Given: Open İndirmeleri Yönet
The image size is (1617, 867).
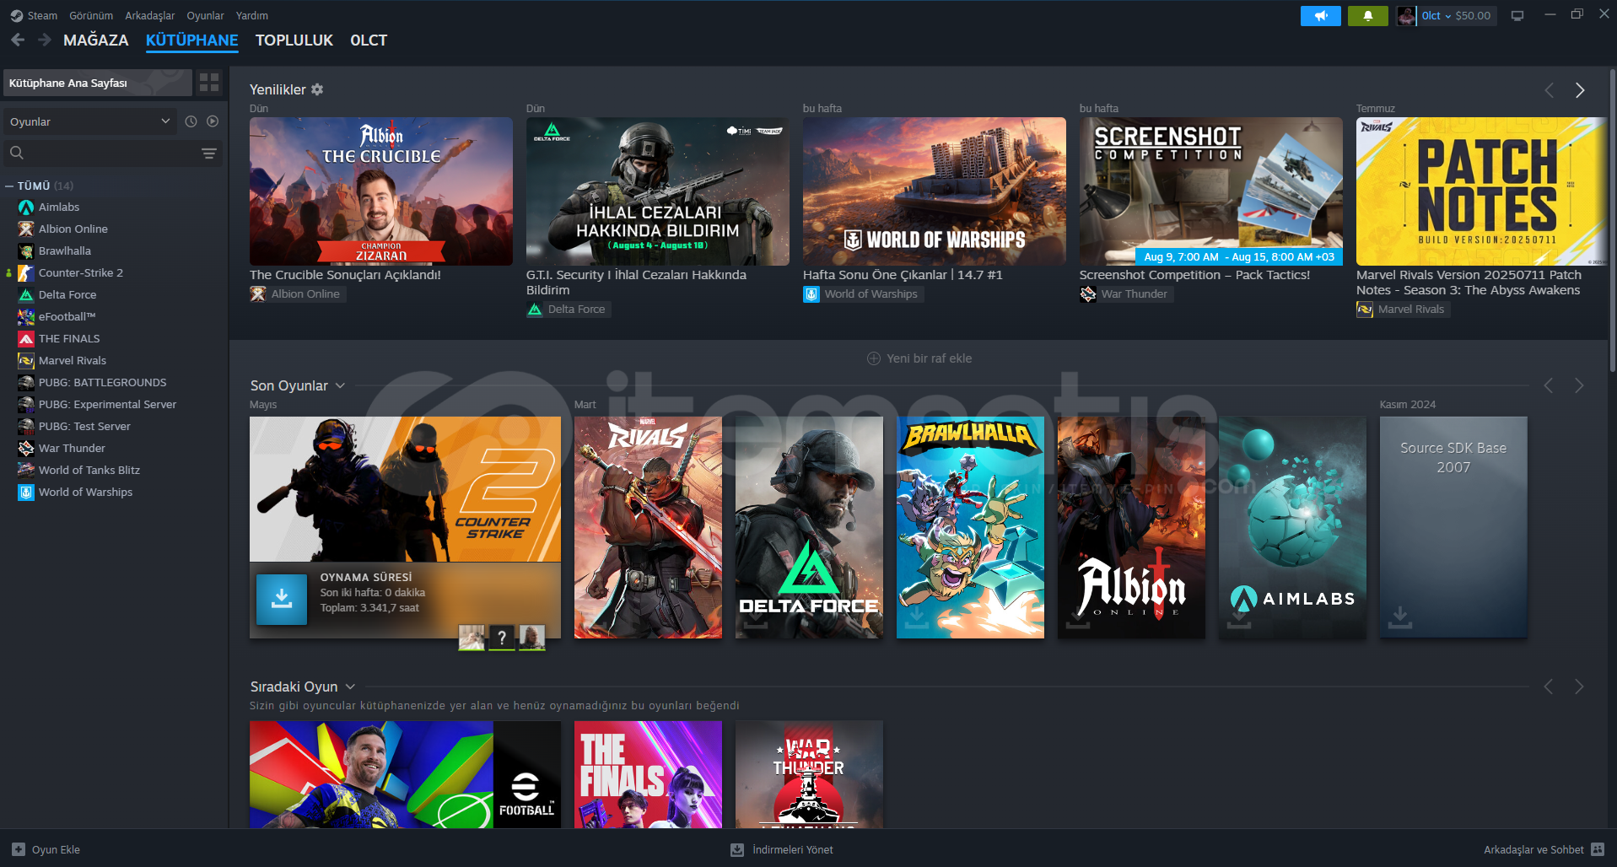Looking at the screenshot, I should click(x=782, y=849).
